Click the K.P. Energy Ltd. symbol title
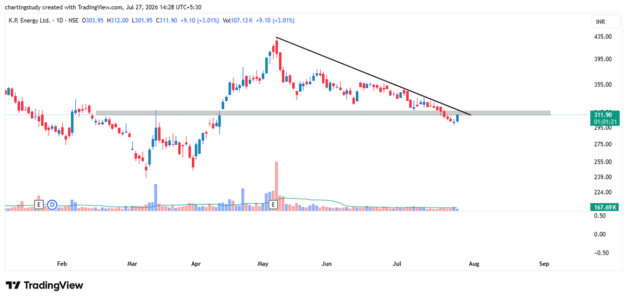This screenshot has width=627, height=300. coord(29,20)
